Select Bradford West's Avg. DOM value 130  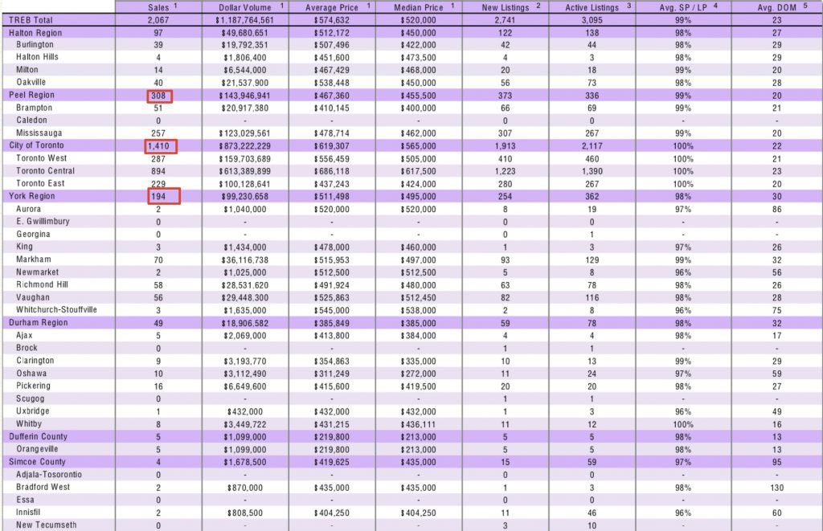(775, 488)
